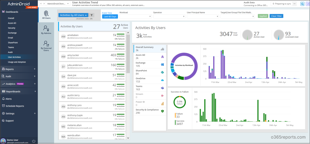This screenshot has width=310, height=144.
Task: Click the Active User gauge circle
Action: [247, 35]
